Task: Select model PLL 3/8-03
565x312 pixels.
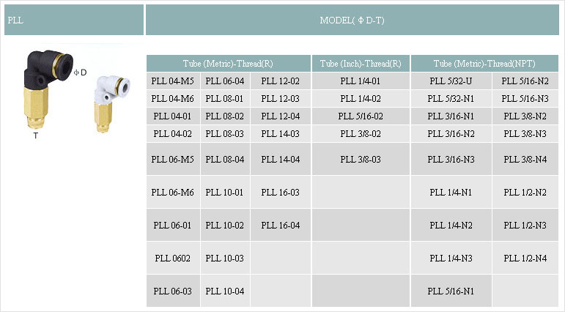Action: point(361,159)
